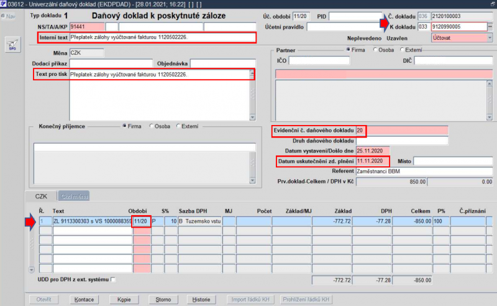
Task: Click the application icon in the title bar
Action: pos(3,4)
